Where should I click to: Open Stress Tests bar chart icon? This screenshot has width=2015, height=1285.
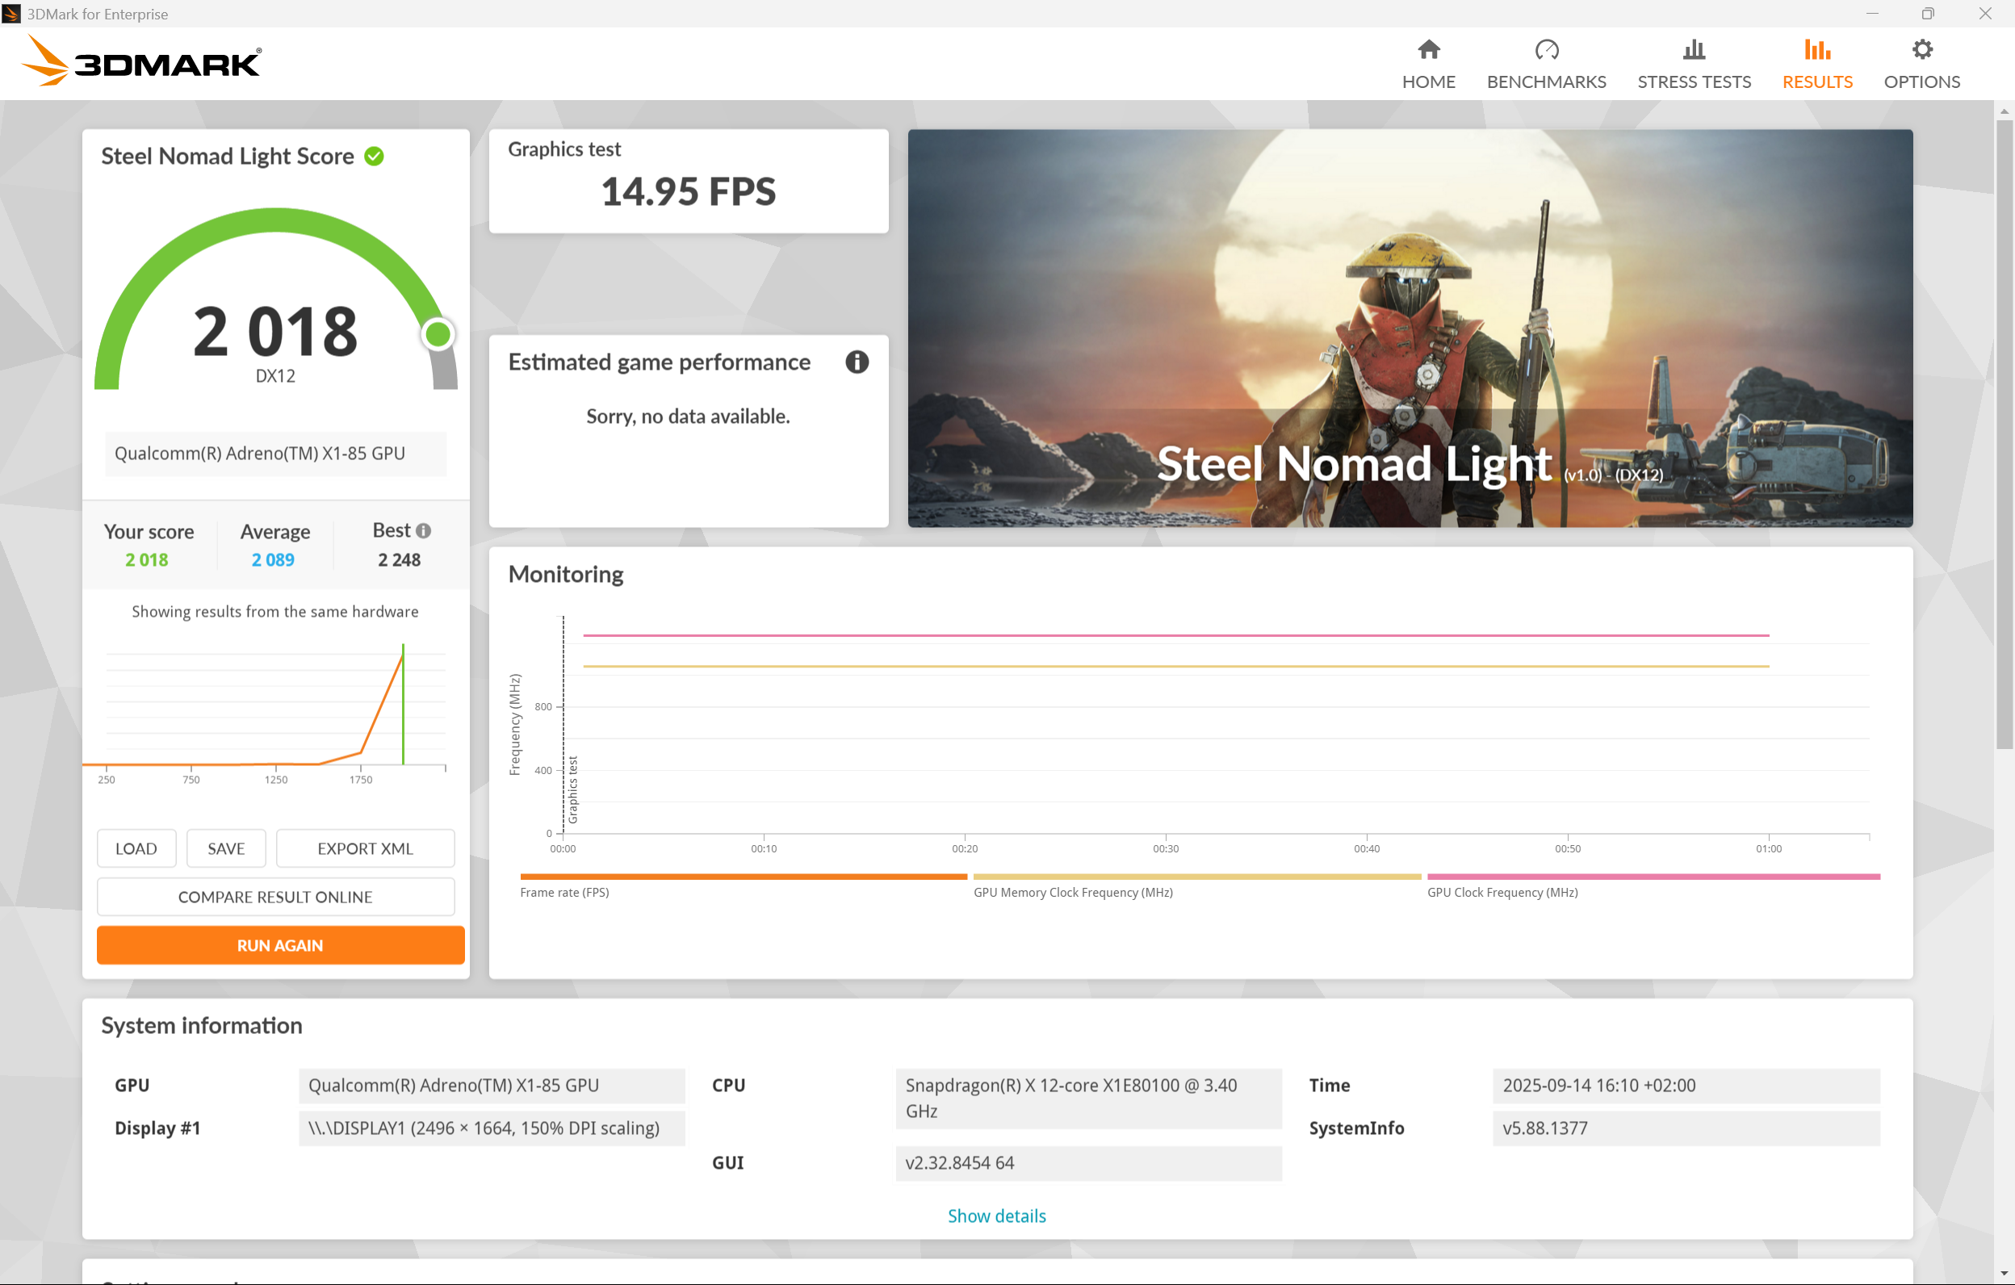(x=1693, y=50)
